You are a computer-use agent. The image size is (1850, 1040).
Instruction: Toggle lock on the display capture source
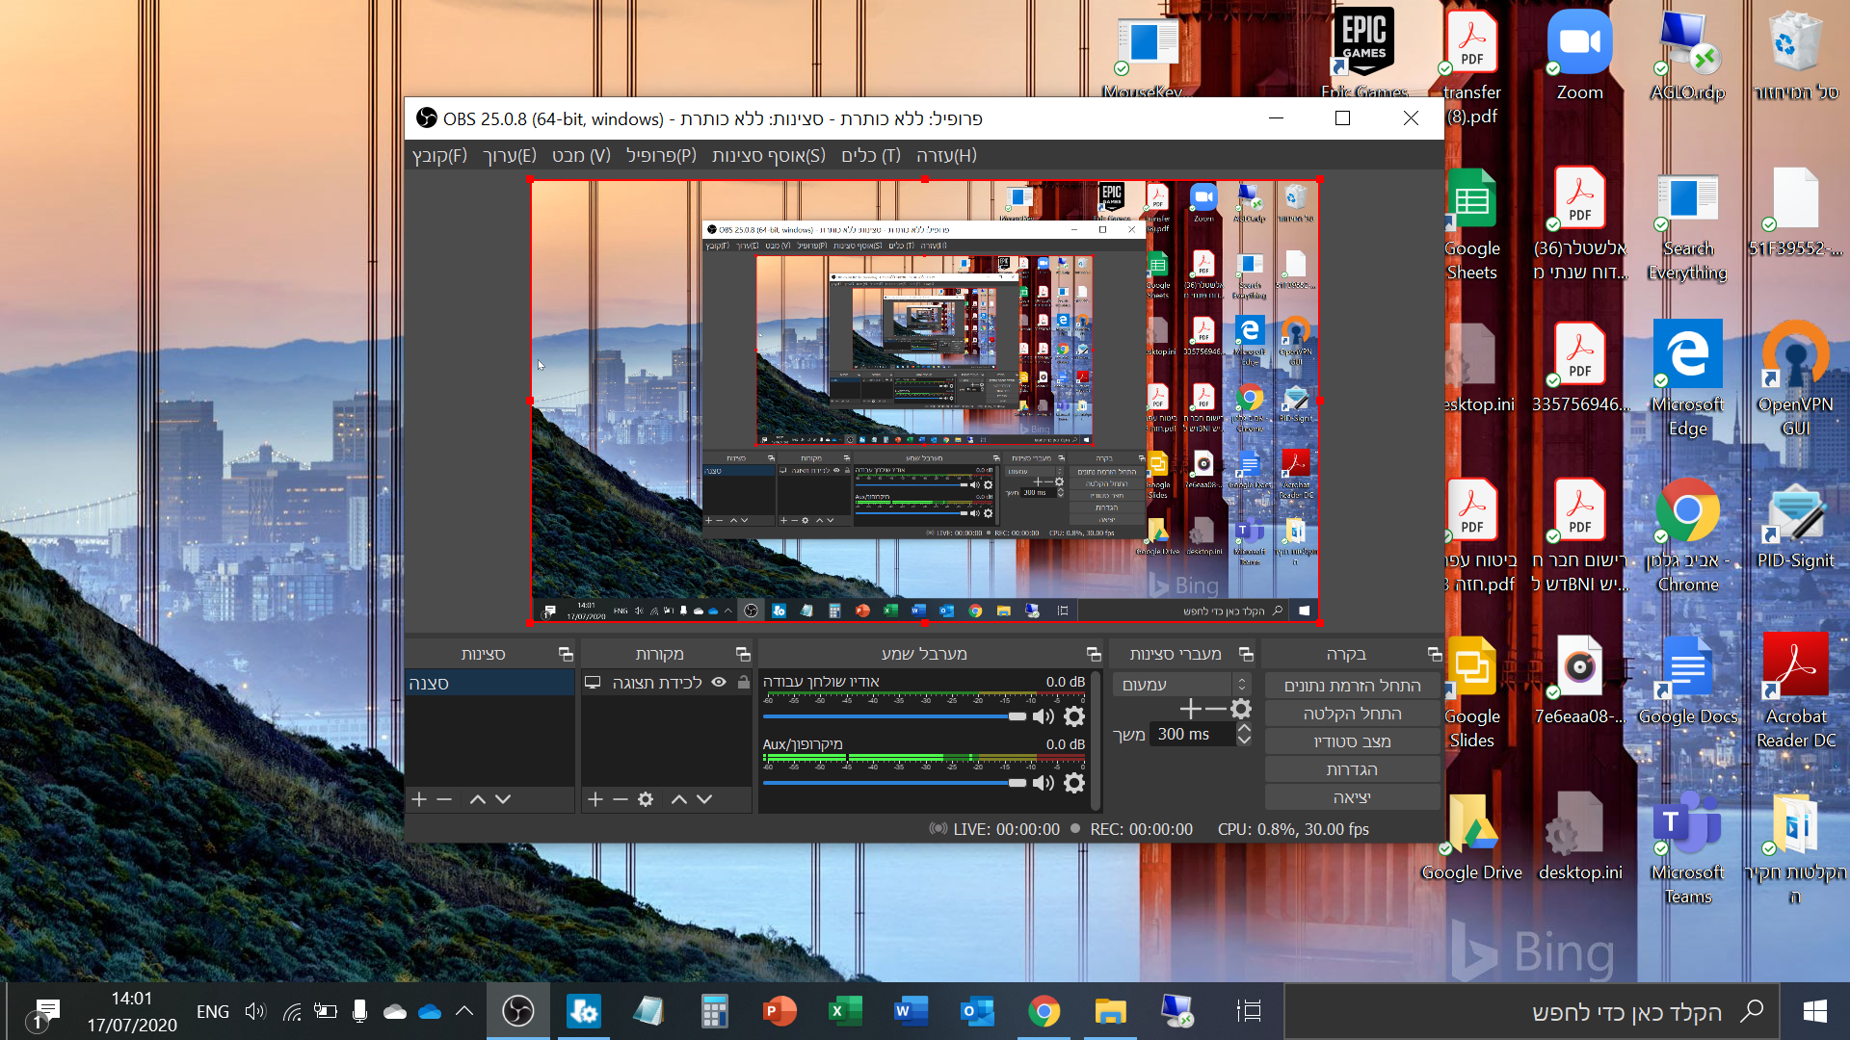click(x=743, y=683)
